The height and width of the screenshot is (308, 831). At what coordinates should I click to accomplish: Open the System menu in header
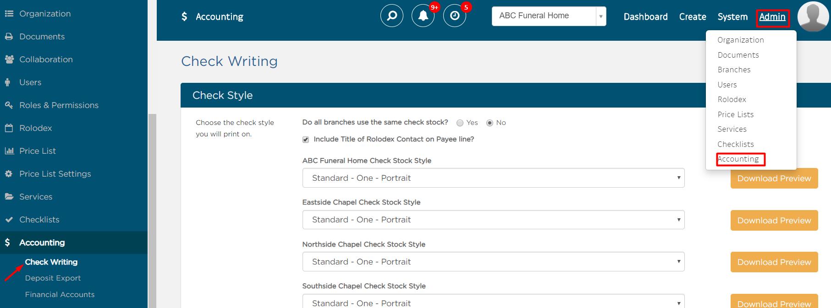coord(732,17)
